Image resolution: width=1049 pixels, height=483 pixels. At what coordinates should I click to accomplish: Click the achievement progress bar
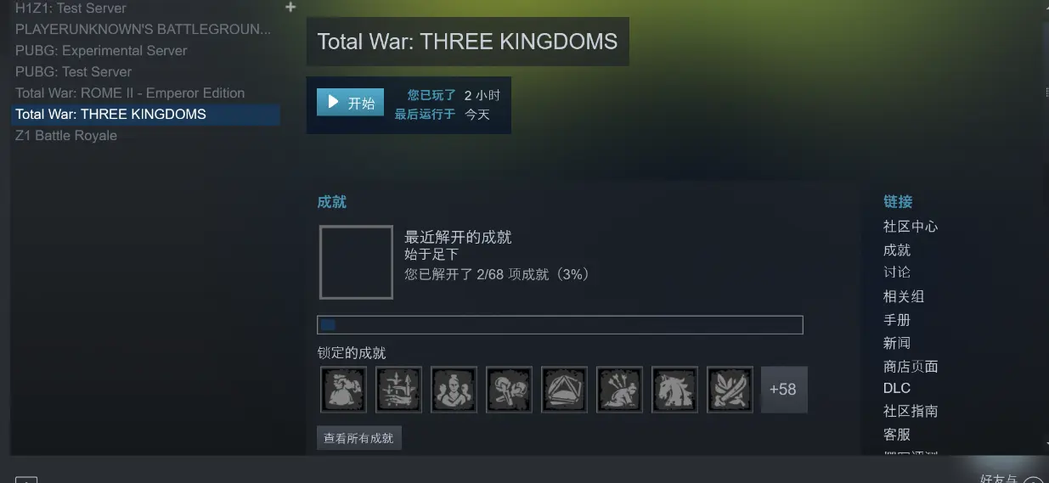560,325
